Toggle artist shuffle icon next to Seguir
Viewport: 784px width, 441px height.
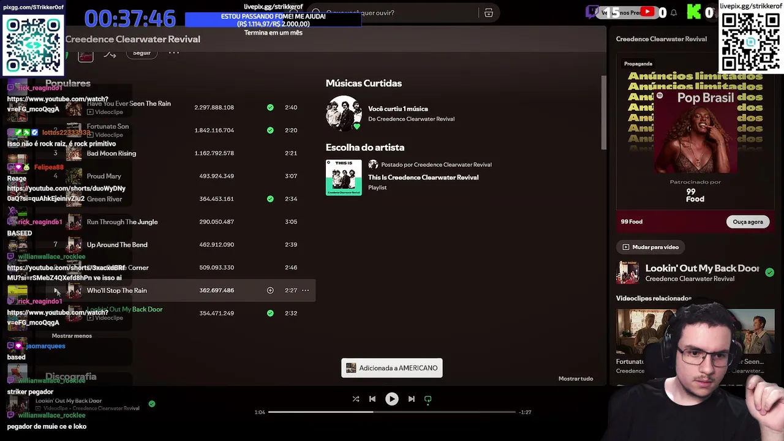[x=110, y=54]
